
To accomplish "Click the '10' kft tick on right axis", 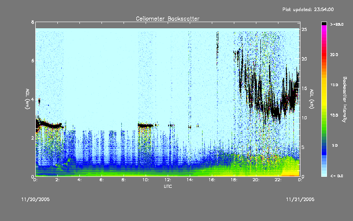I will tap(304, 118).
